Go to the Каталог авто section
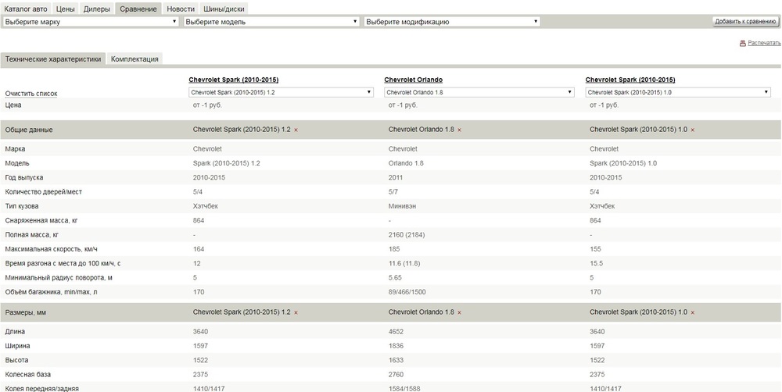The height and width of the screenshot is (392, 782). pyautogui.click(x=26, y=8)
